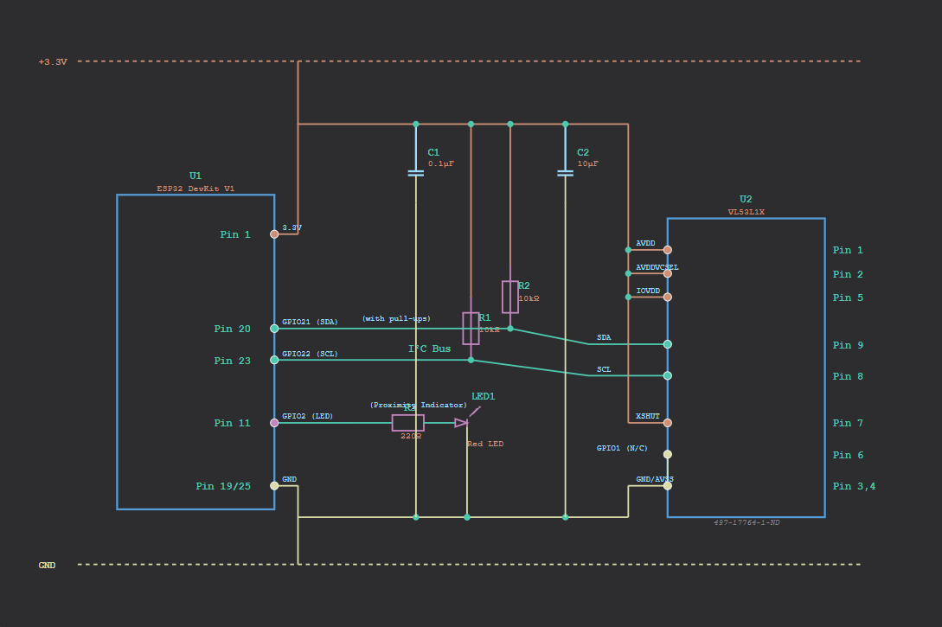The width and height of the screenshot is (942, 627).
Task: Click the R1 pull-up resistor symbol
Action: point(471,329)
